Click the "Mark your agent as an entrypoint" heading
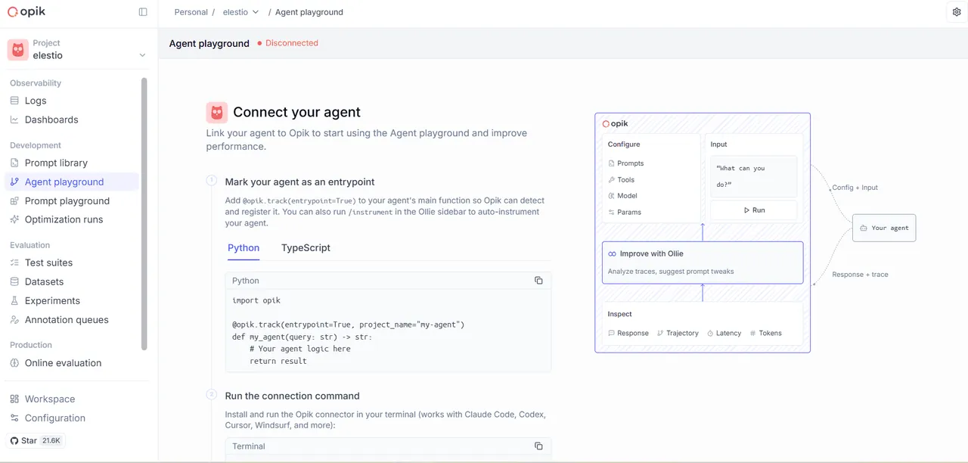The height and width of the screenshot is (463, 968). coord(299,182)
